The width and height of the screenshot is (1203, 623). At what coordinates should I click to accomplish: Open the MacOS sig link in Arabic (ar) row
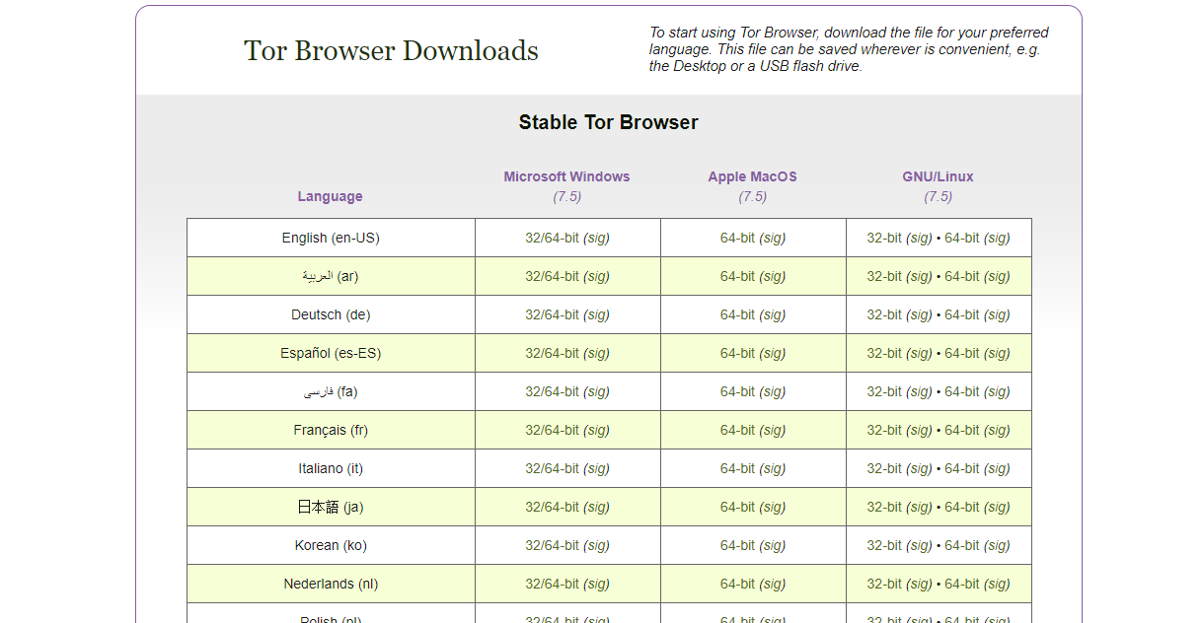click(x=773, y=276)
